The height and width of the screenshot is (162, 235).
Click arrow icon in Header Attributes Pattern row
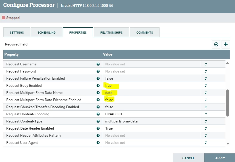tap(206, 136)
